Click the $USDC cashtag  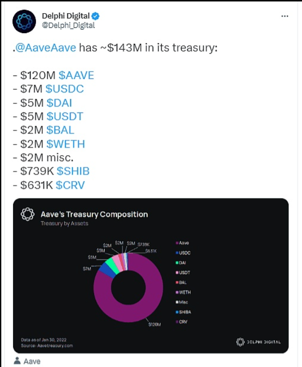[65, 89]
